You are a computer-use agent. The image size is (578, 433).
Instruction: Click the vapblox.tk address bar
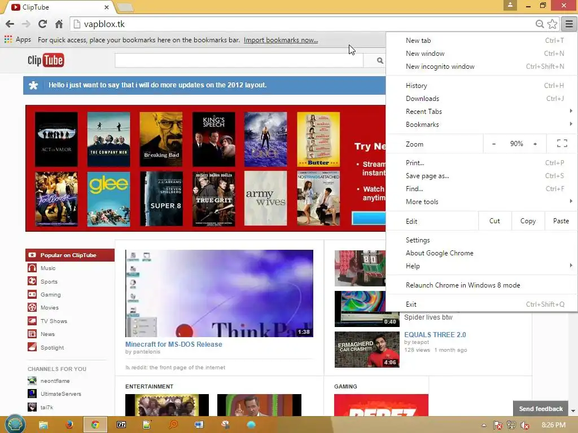tap(303, 24)
